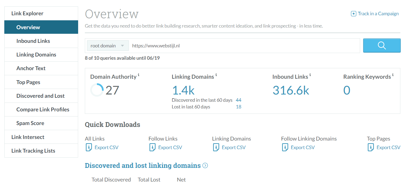This screenshot has height=185, width=417.
Task: Click the download icon under Follow Linking Domains
Action: 285,147
